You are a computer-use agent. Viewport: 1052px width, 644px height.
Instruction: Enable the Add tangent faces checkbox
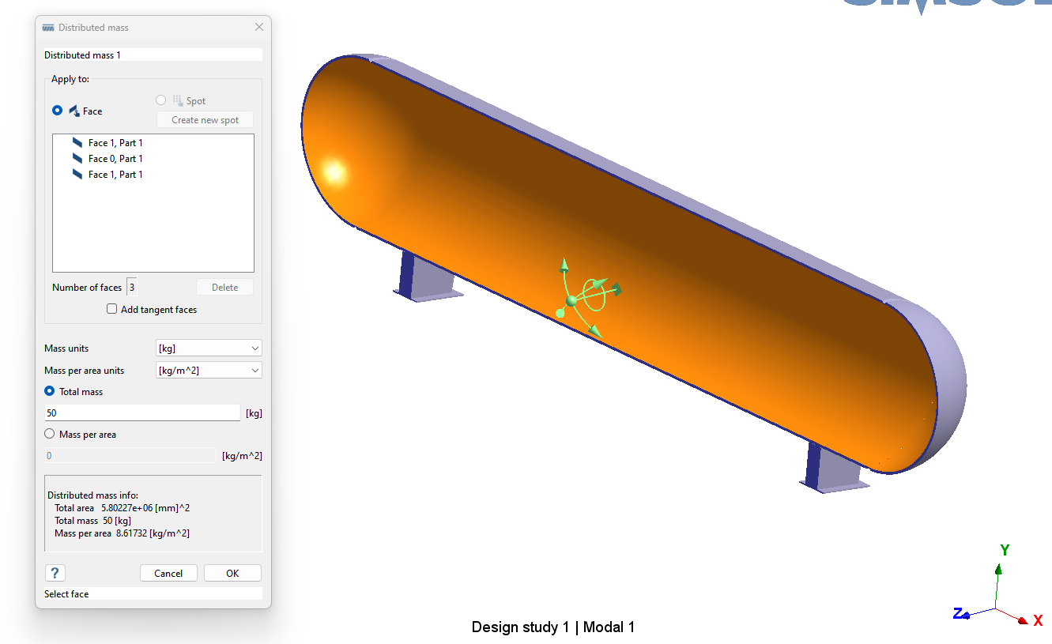coord(112,310)
